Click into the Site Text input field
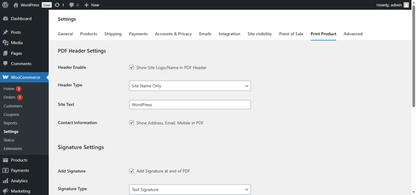Image resolution: width=416 pixels, height=195 pixels. tap(190, 105)
